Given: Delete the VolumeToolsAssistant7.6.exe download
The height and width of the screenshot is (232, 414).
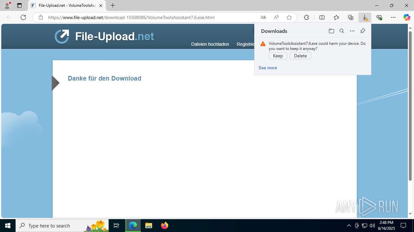Looking at the screenshot, I should tap(300, 56).
